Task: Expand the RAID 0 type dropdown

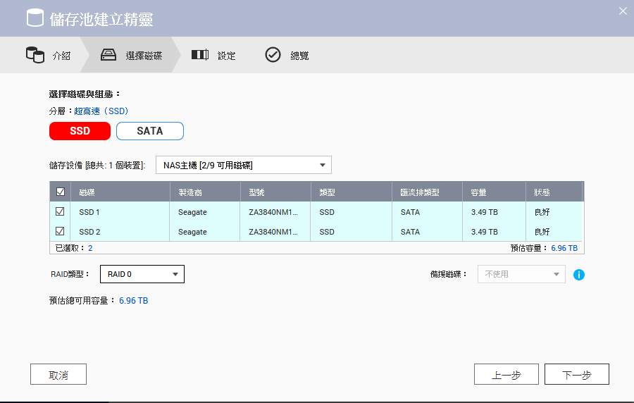Action: pyautogui.click(x=142, y=274)
